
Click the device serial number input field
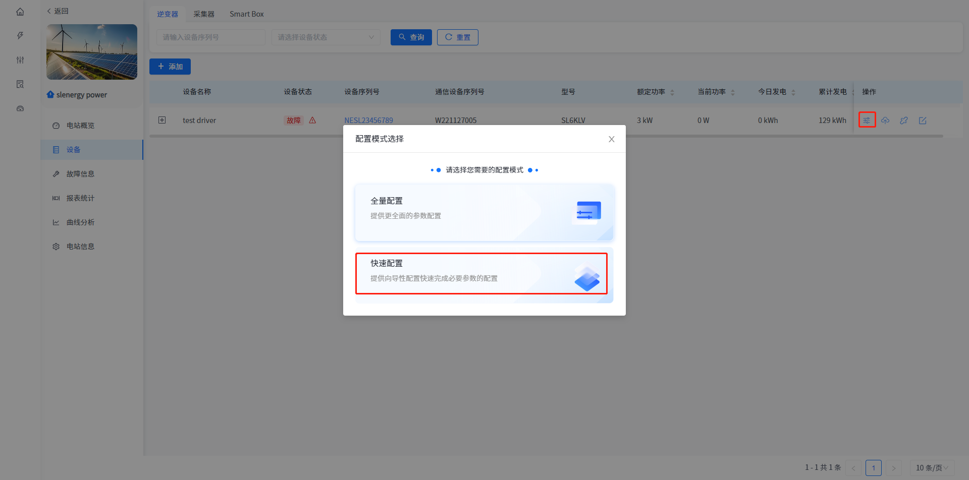tap(210, 37)
